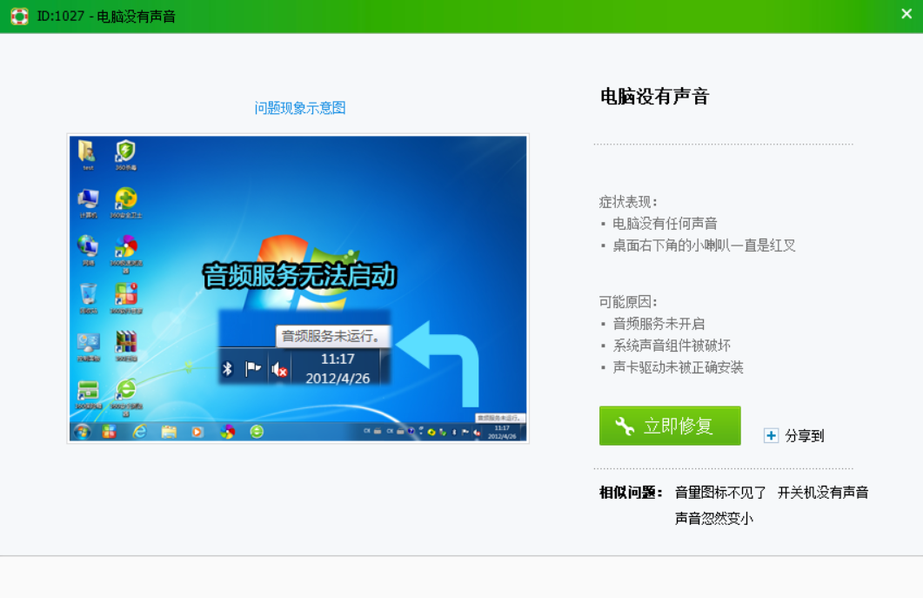923x598 pixels.
Task: Click the 相似问题 label
Action: (x=631, y=493)
